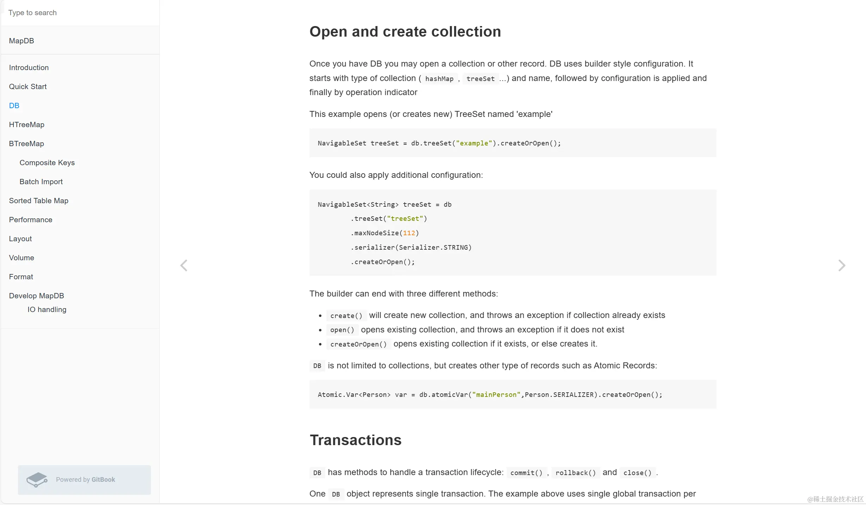
Task: Open the Layout chapter
Action: click(20, 239)
